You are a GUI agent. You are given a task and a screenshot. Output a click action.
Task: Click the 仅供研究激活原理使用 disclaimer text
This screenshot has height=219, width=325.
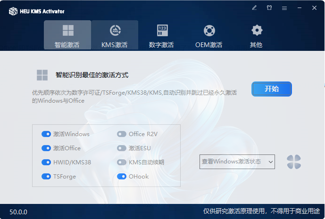coord(261,211)
